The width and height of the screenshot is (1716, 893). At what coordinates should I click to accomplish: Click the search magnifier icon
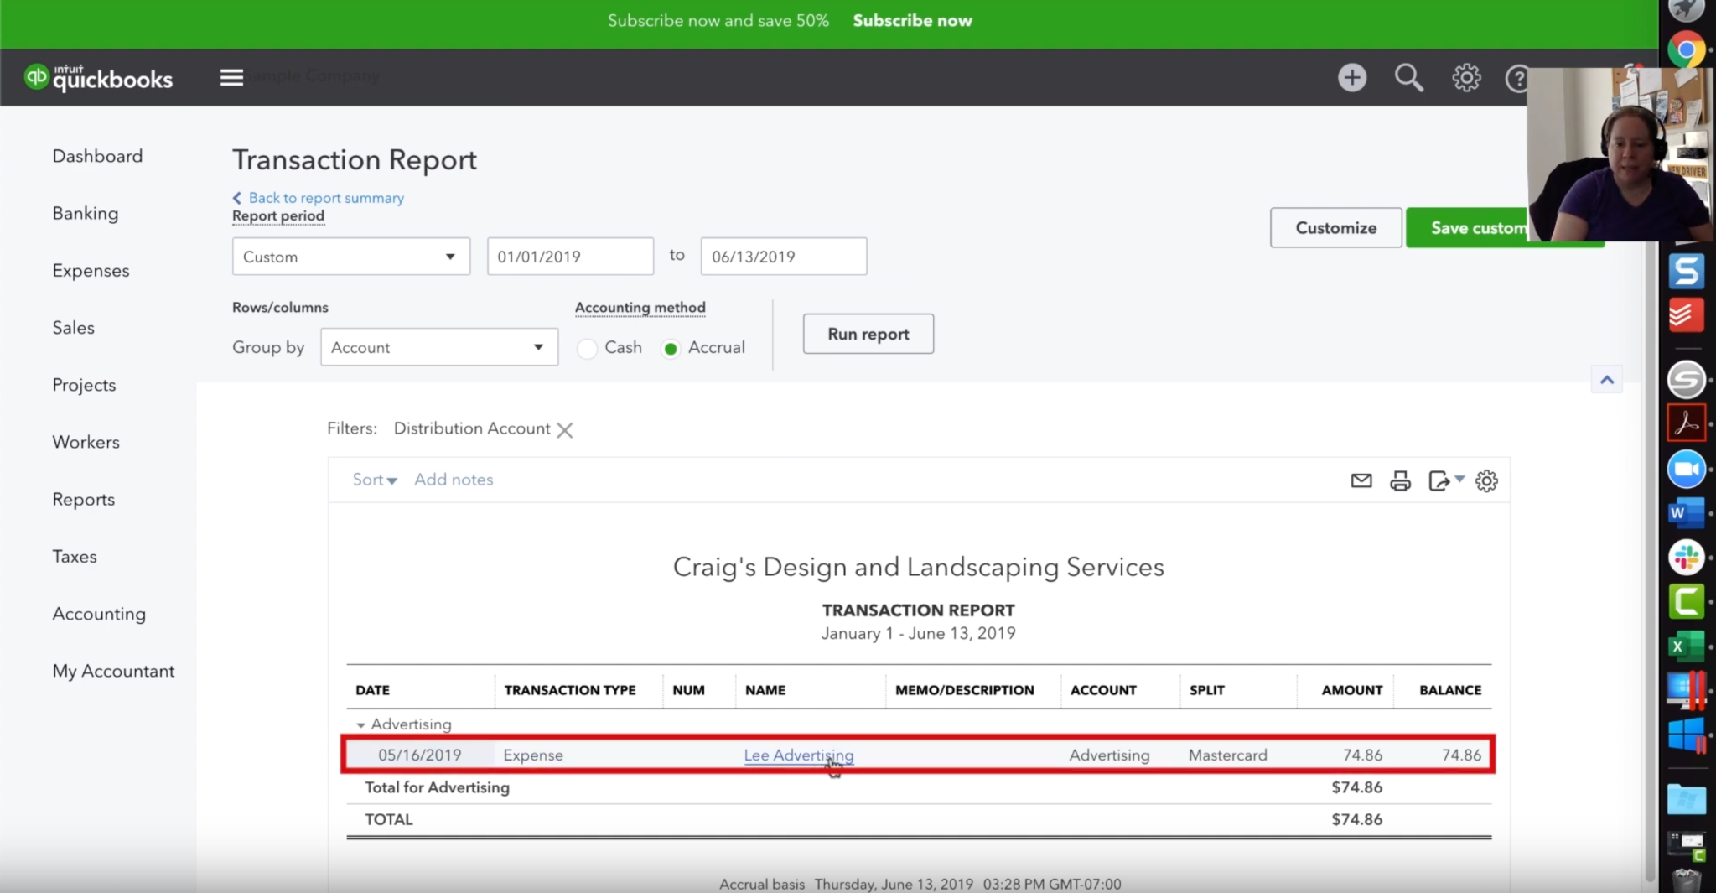tap(1408, 78)
